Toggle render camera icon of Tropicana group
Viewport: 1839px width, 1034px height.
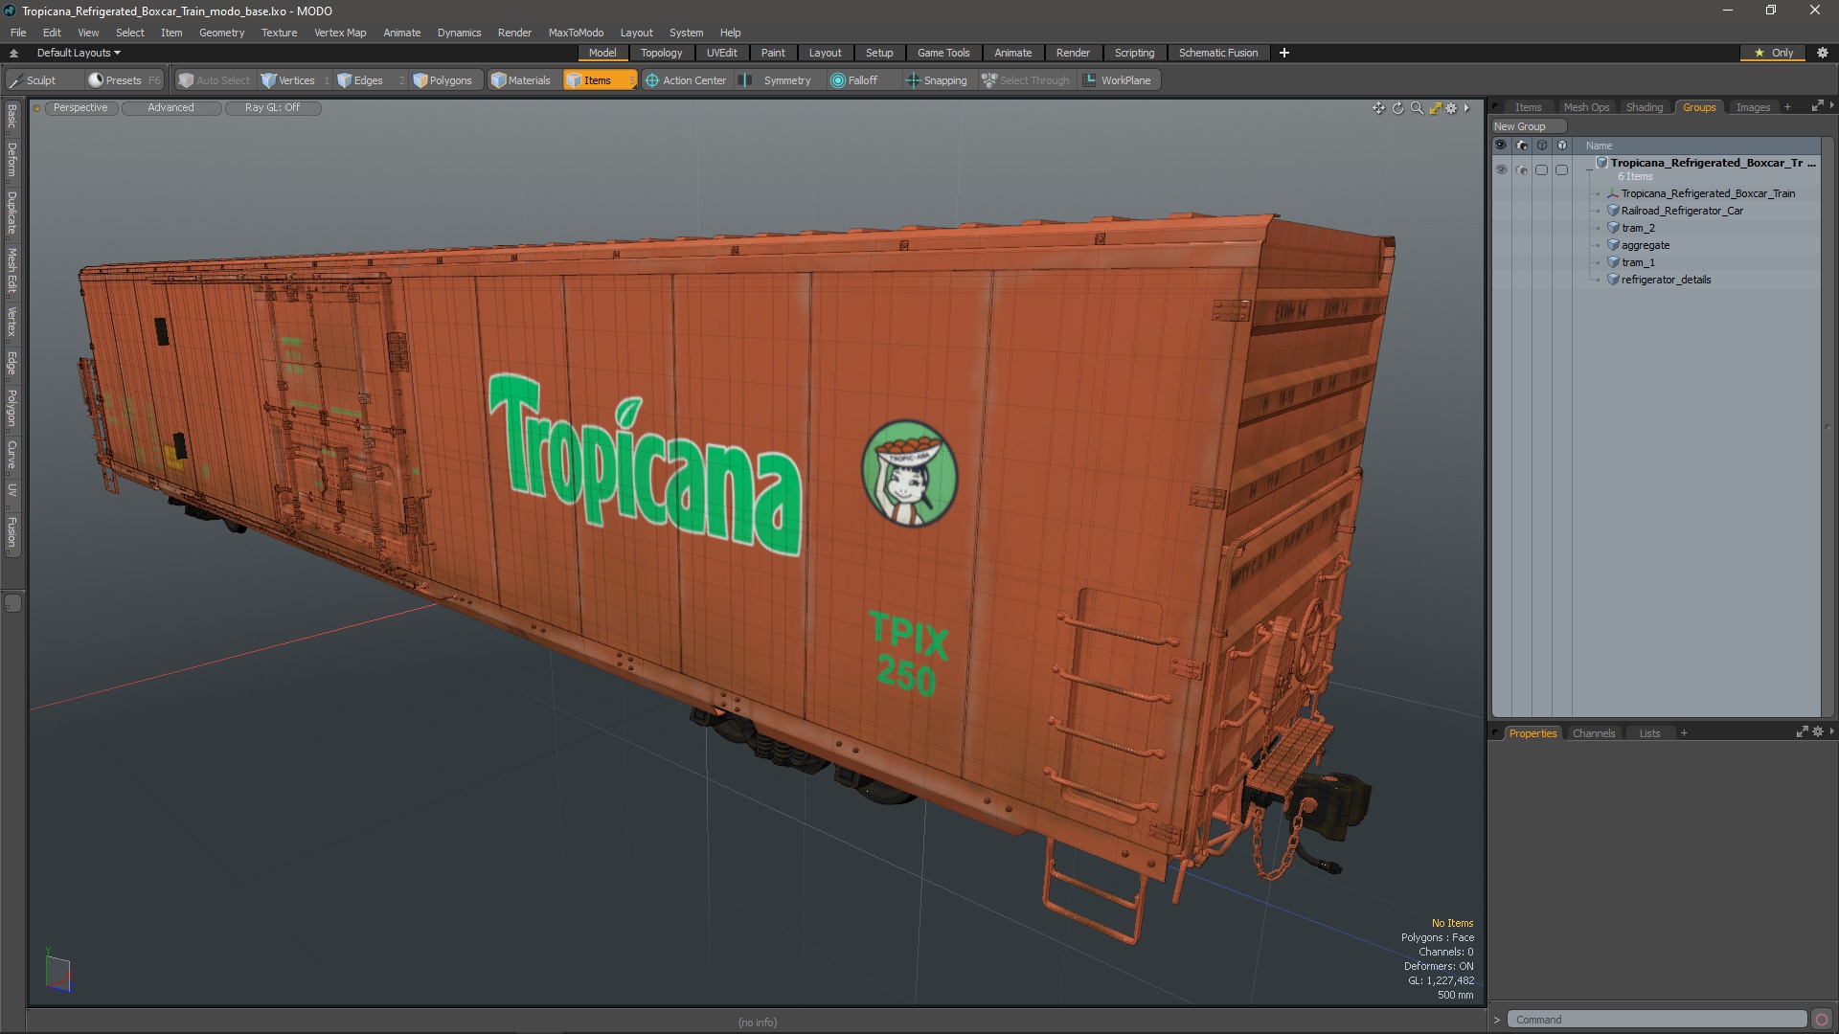coord(1522,169)
